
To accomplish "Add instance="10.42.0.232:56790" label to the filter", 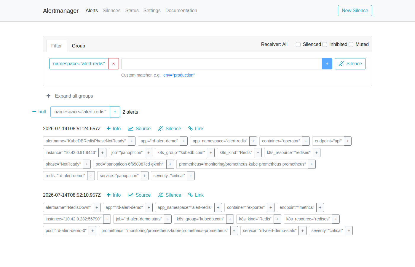I will pyautogui.click(x=107, y=219).
